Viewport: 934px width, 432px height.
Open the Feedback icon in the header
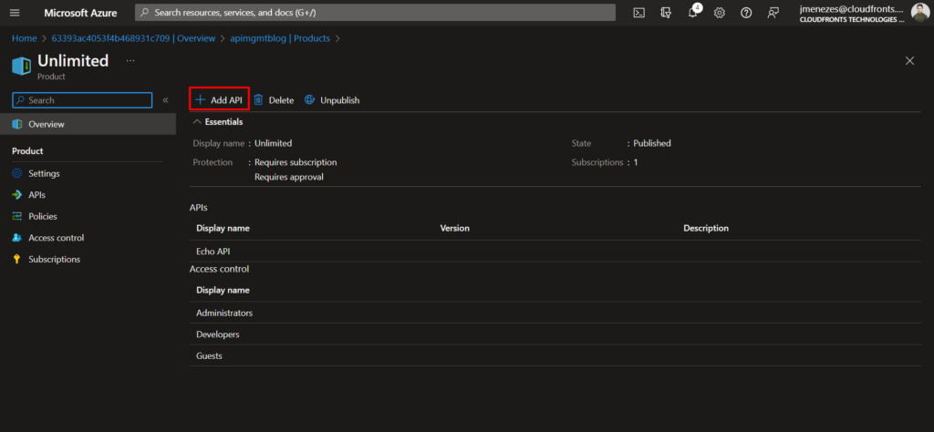(773, 13)
